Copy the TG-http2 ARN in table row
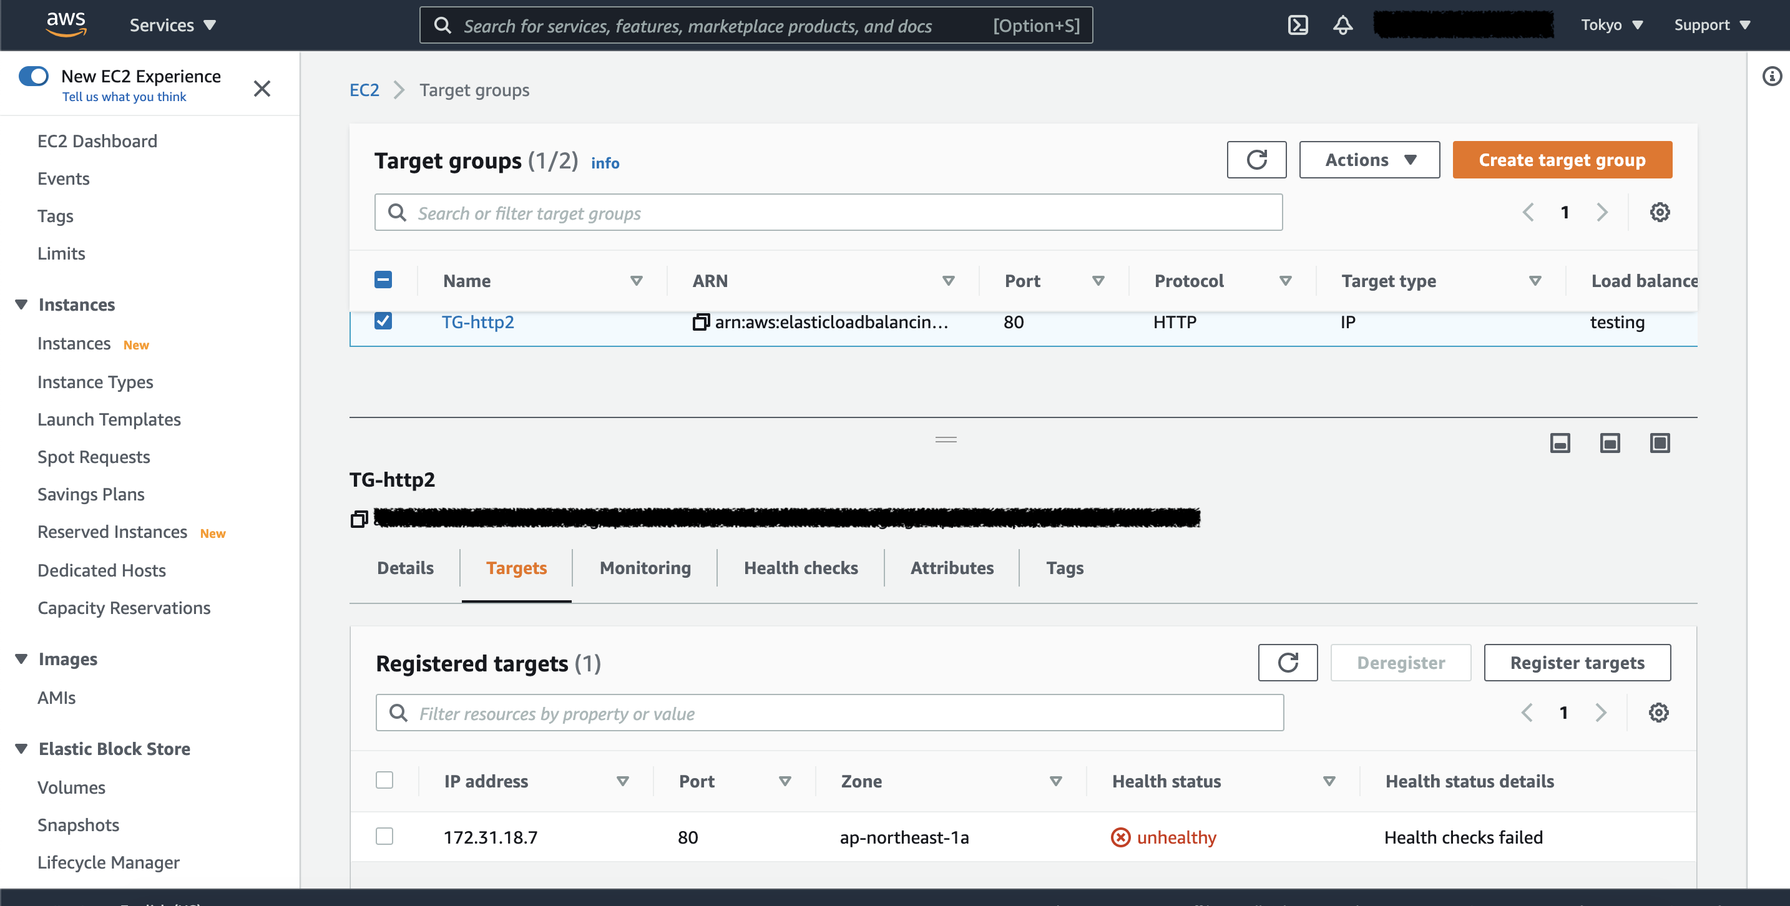The image size is (1790, 906). coord(700,322)
